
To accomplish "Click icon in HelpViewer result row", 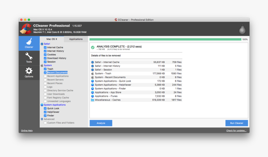I will click(93, 85).
